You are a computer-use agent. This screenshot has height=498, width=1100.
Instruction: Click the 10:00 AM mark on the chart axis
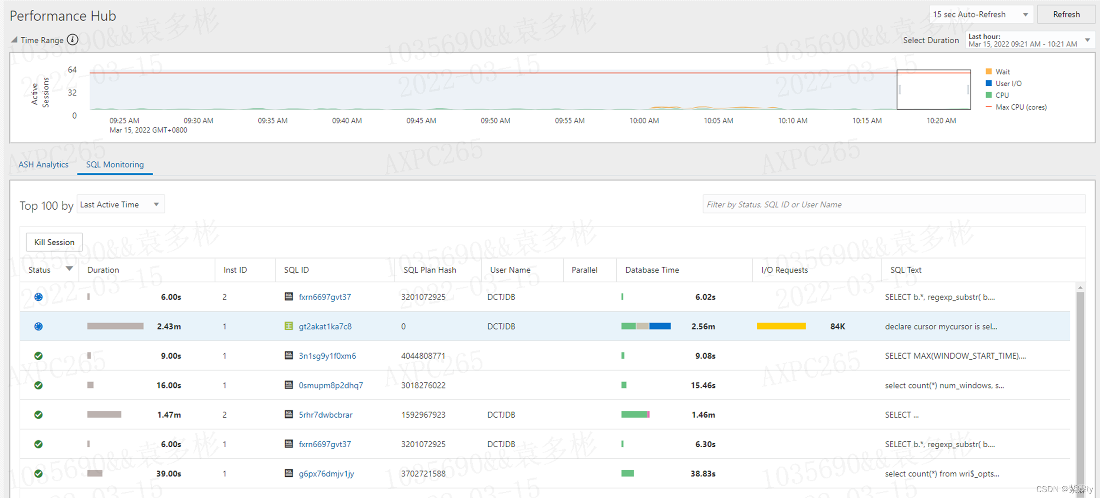click(x=644, y=120)
